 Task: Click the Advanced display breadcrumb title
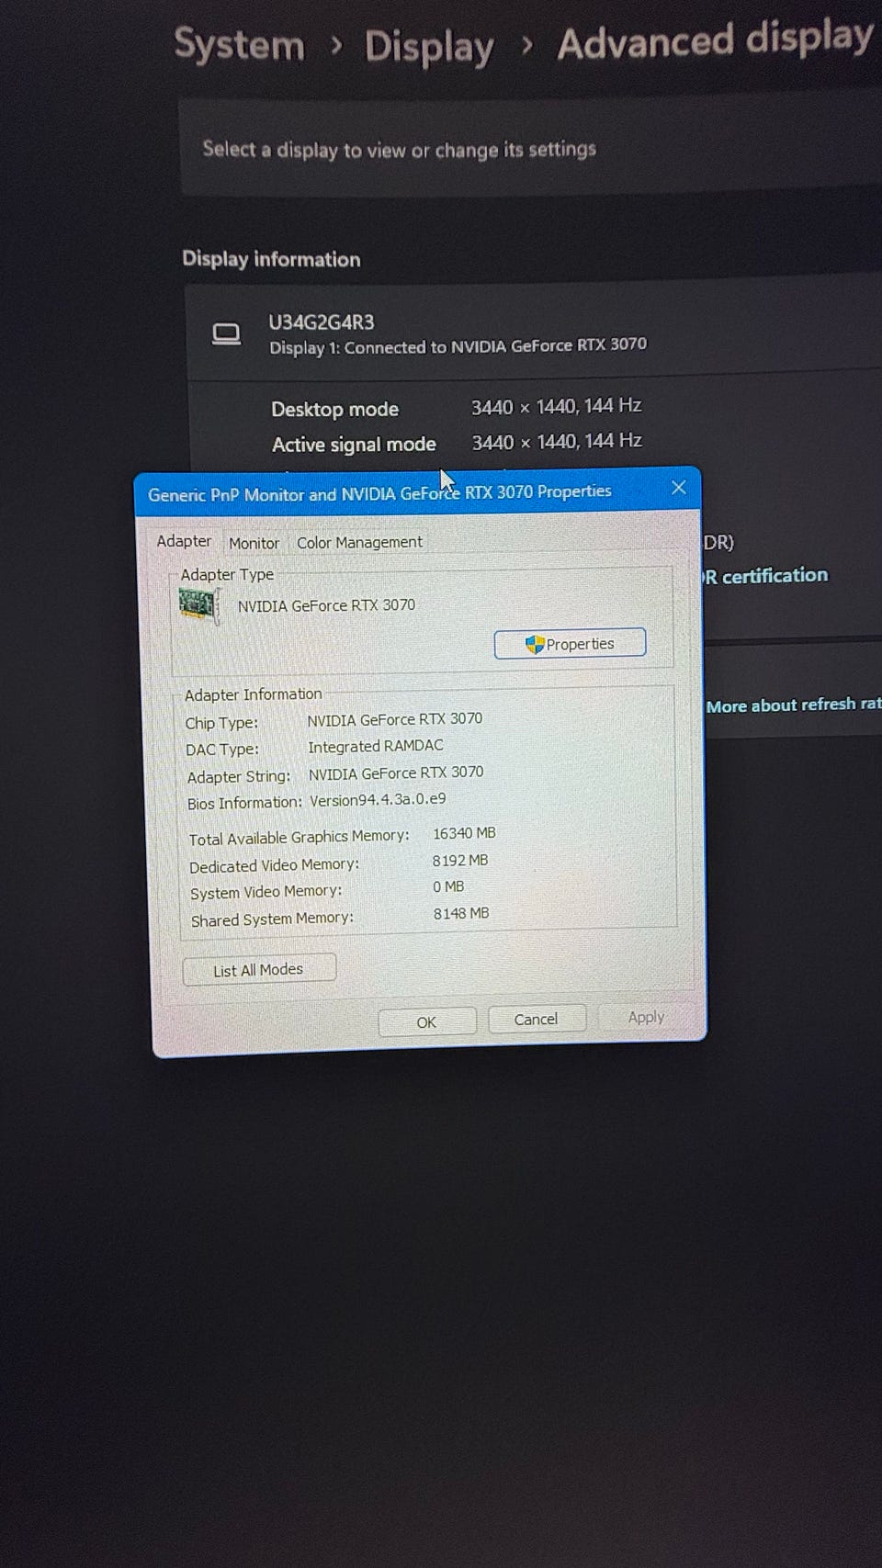[x=716, y=40]
